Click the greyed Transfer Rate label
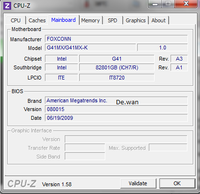 click(x=44, y=148)
